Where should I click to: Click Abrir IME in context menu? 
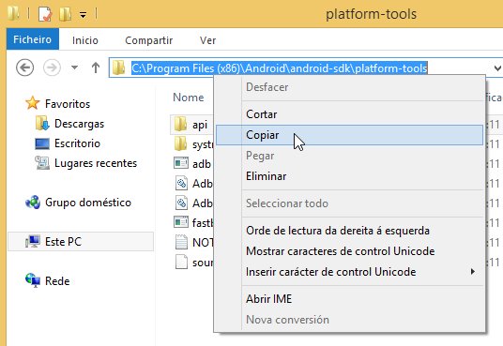click(x=350, y=299)
